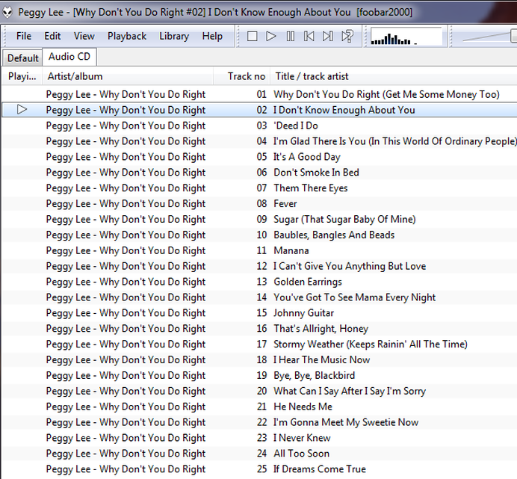Image resolution: width=517 pixels, height=479 pixels.
Task: Select track Sugar (That Sugar Baby Of Mine)
Action: pyautogui.click(x=259, y=220)
